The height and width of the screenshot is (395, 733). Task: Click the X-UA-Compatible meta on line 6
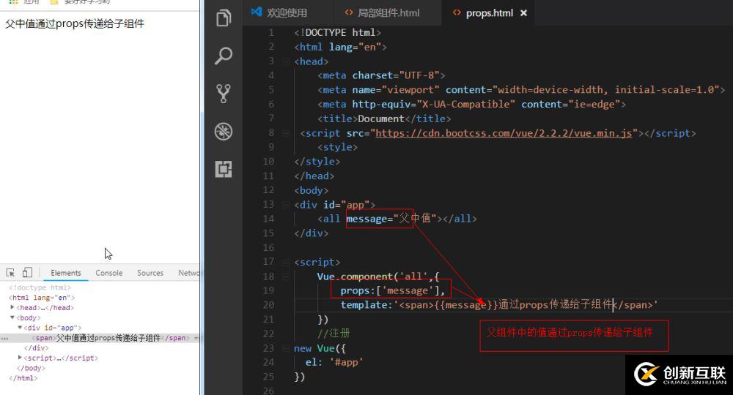(x=471, y=105)
